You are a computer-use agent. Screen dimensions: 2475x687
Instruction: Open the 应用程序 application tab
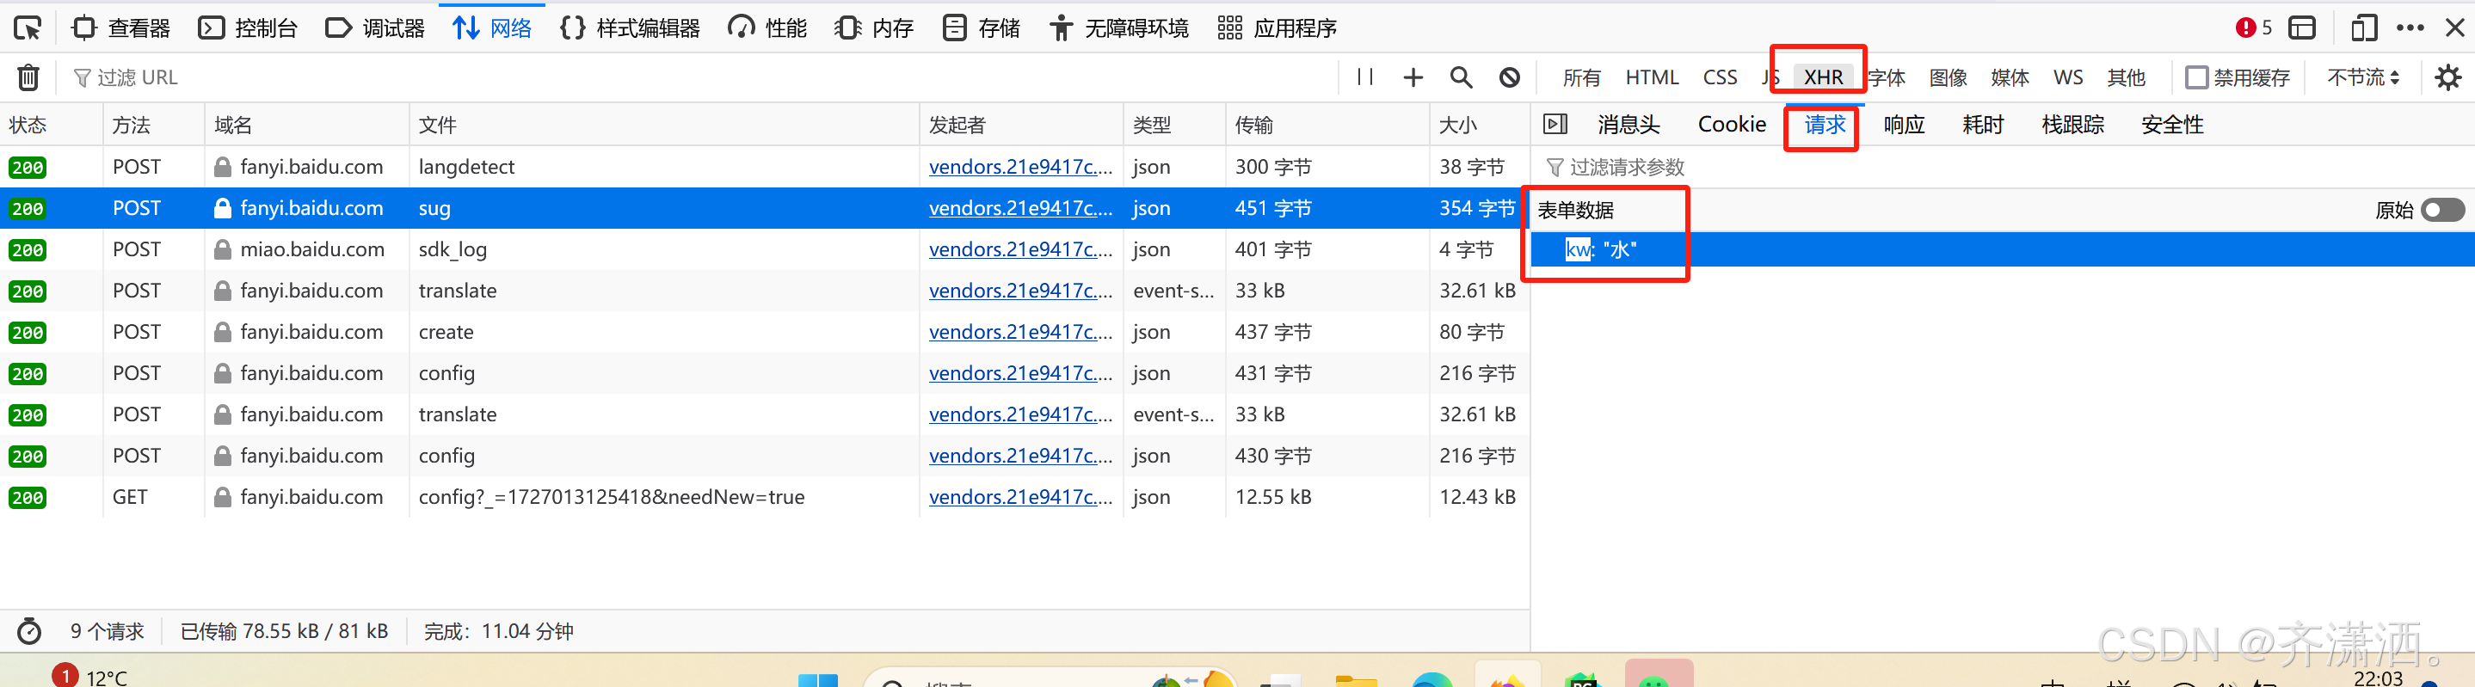coord(1278,28)
